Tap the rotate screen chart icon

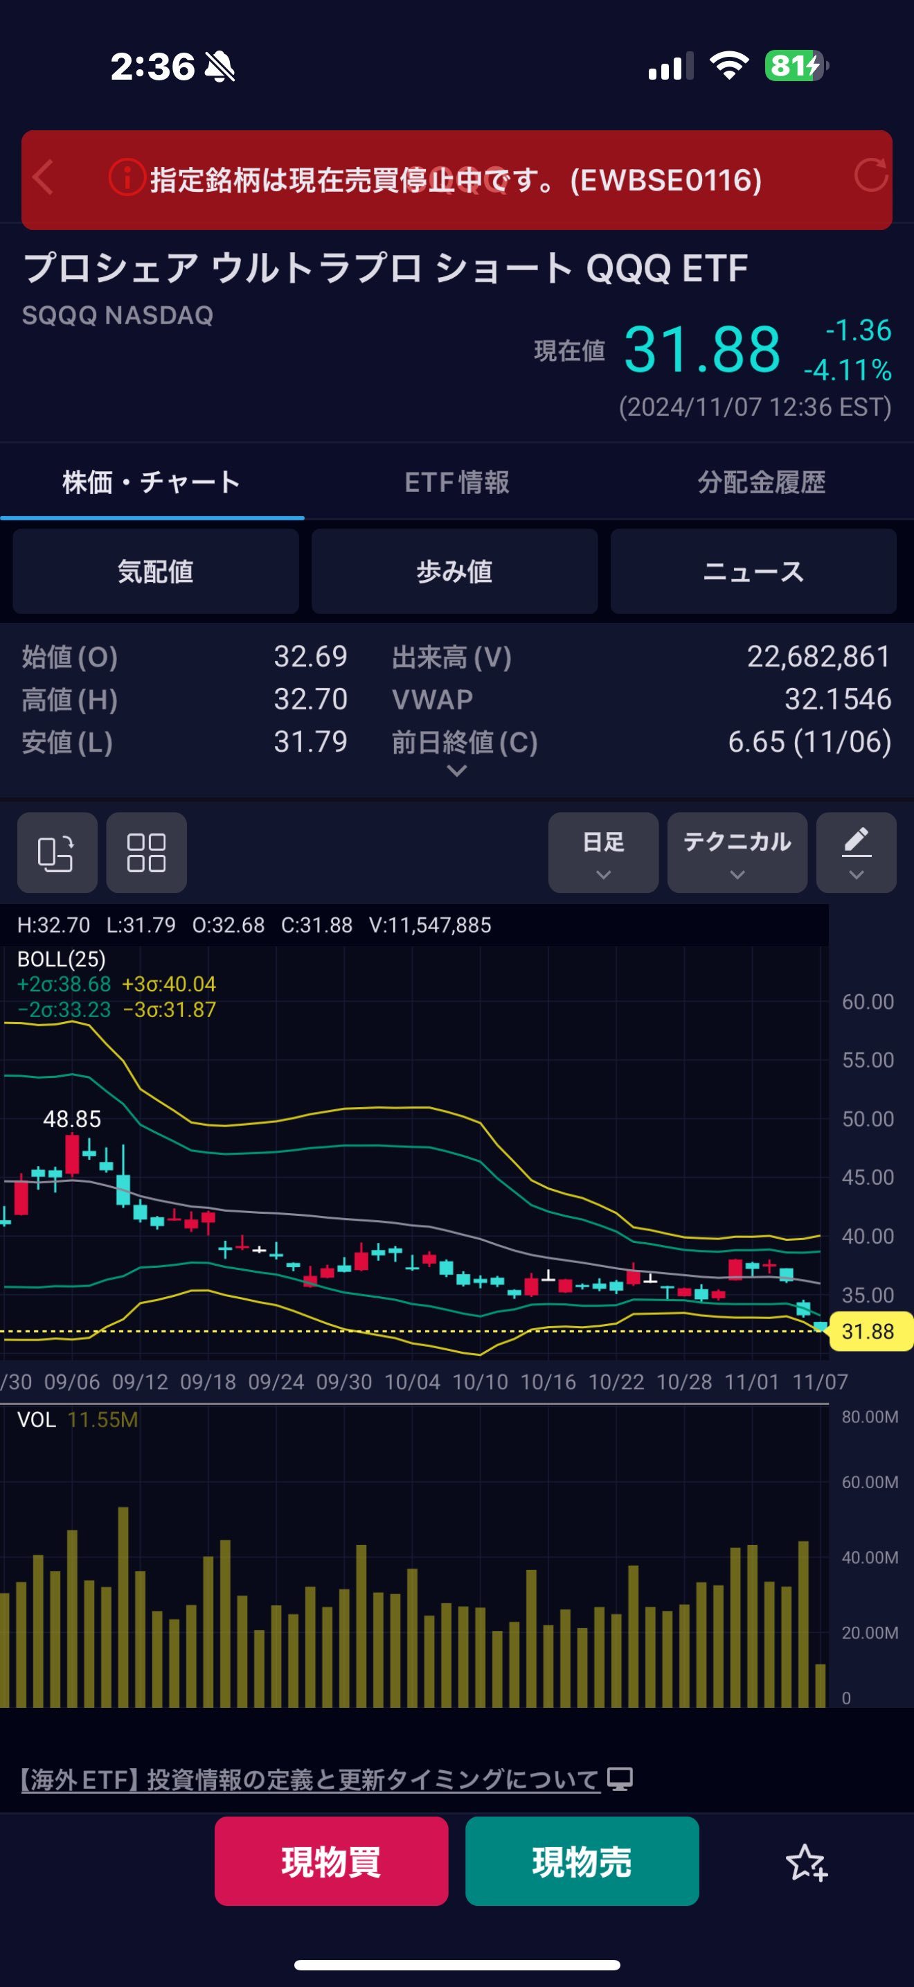coord(57,852)
